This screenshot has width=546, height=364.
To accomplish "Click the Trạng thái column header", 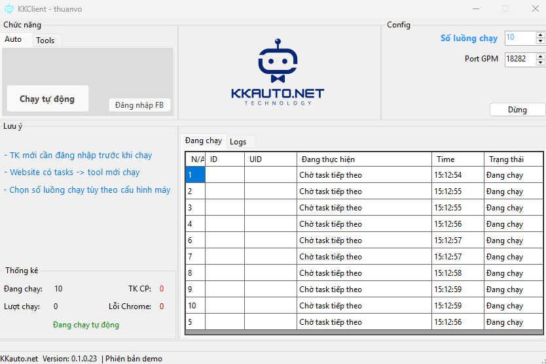I will (514, 159).
